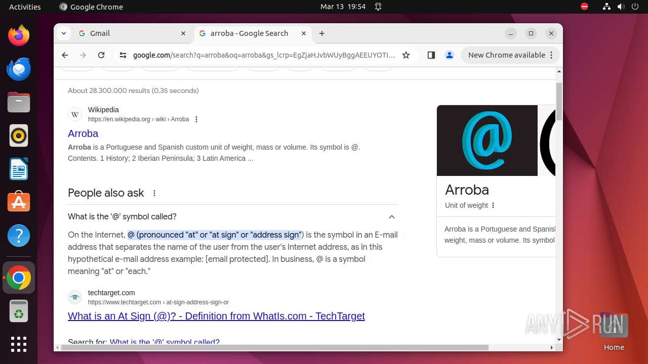
Task: Switch to the Gmail tab
Action: (133, 33)
